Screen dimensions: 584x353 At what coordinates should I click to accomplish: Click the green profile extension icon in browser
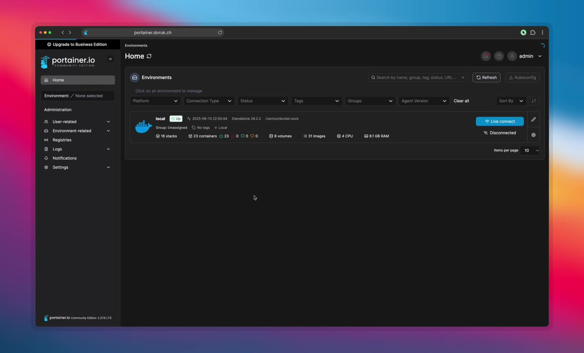523,32
